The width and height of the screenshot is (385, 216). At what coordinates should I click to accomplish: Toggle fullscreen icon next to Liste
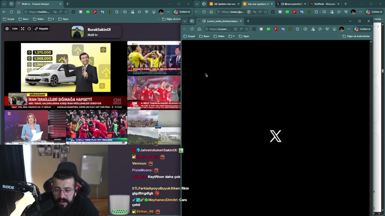coord(23,28)
